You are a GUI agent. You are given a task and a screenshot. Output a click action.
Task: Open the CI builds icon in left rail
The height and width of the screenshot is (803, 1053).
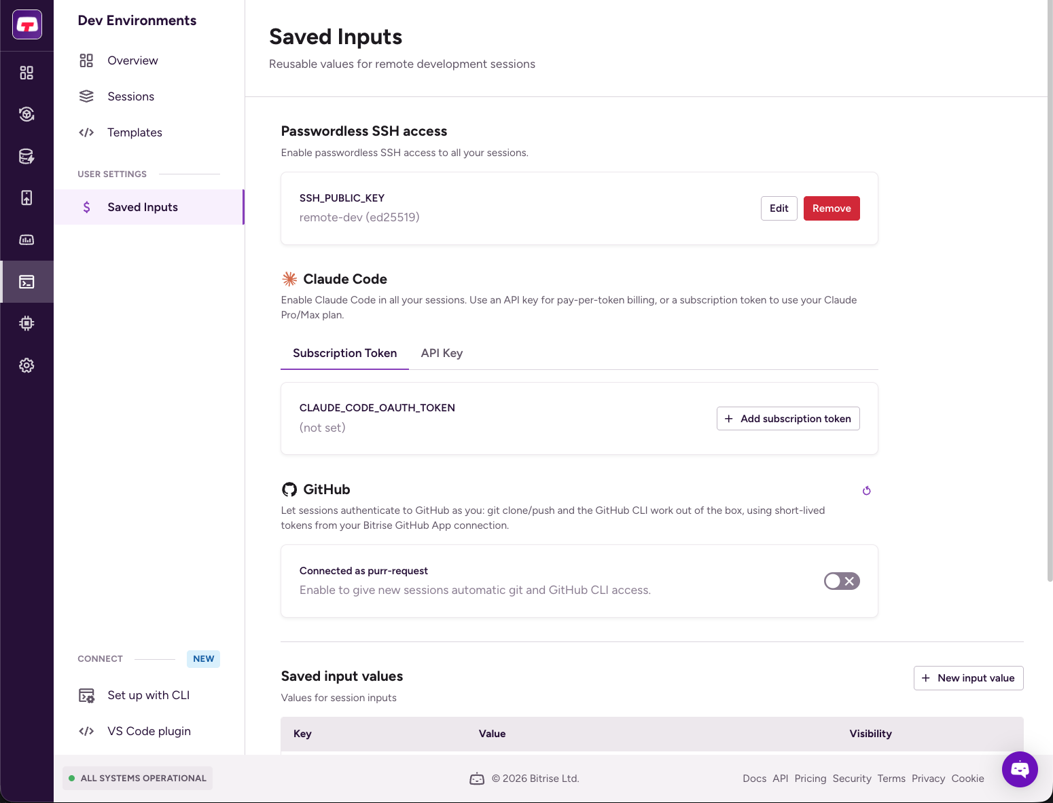point(26,114)
